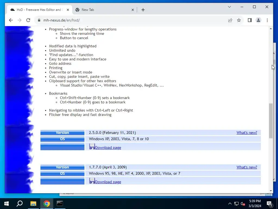
Task: Close the New Tab tab
Action: [132, 10]
